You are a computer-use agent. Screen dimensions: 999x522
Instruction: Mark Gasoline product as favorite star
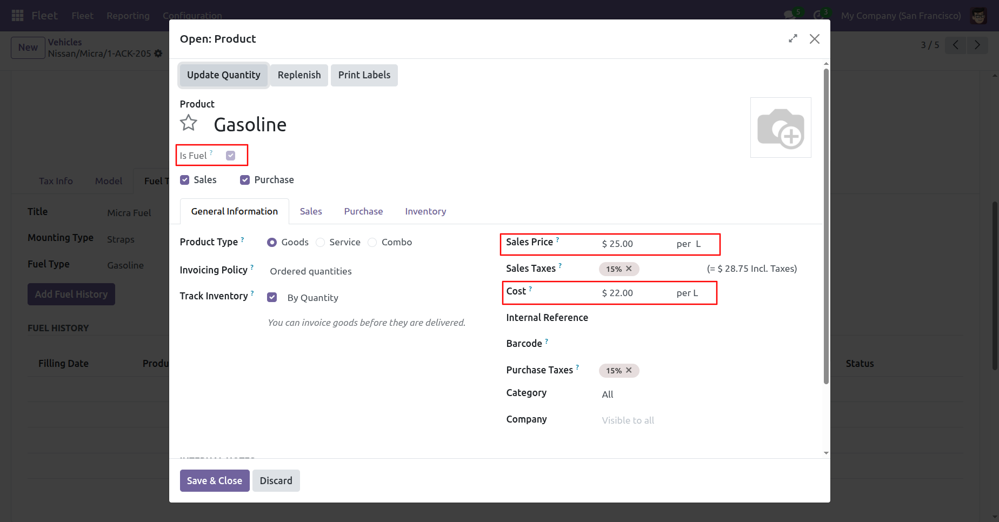pos(189,123)
